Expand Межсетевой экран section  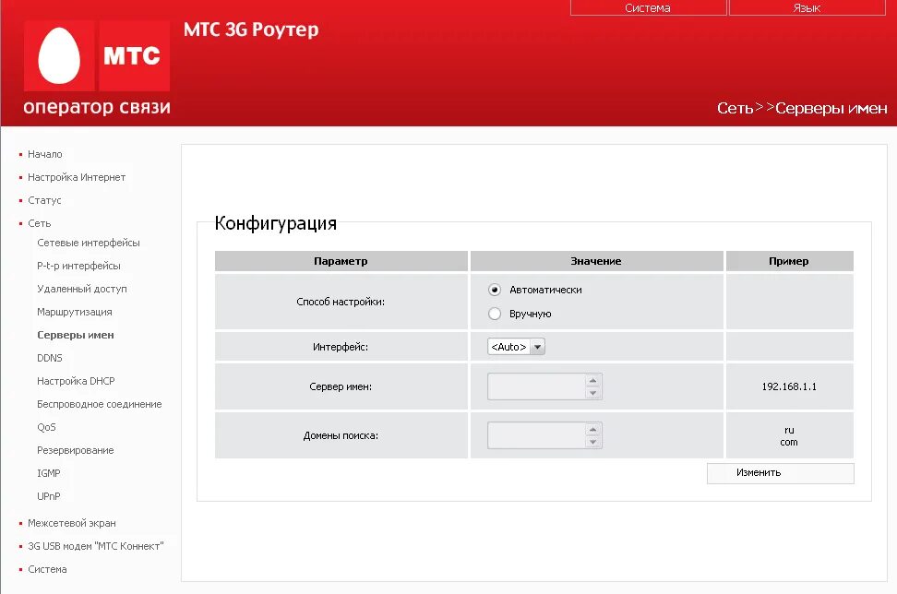pos(71,523)
